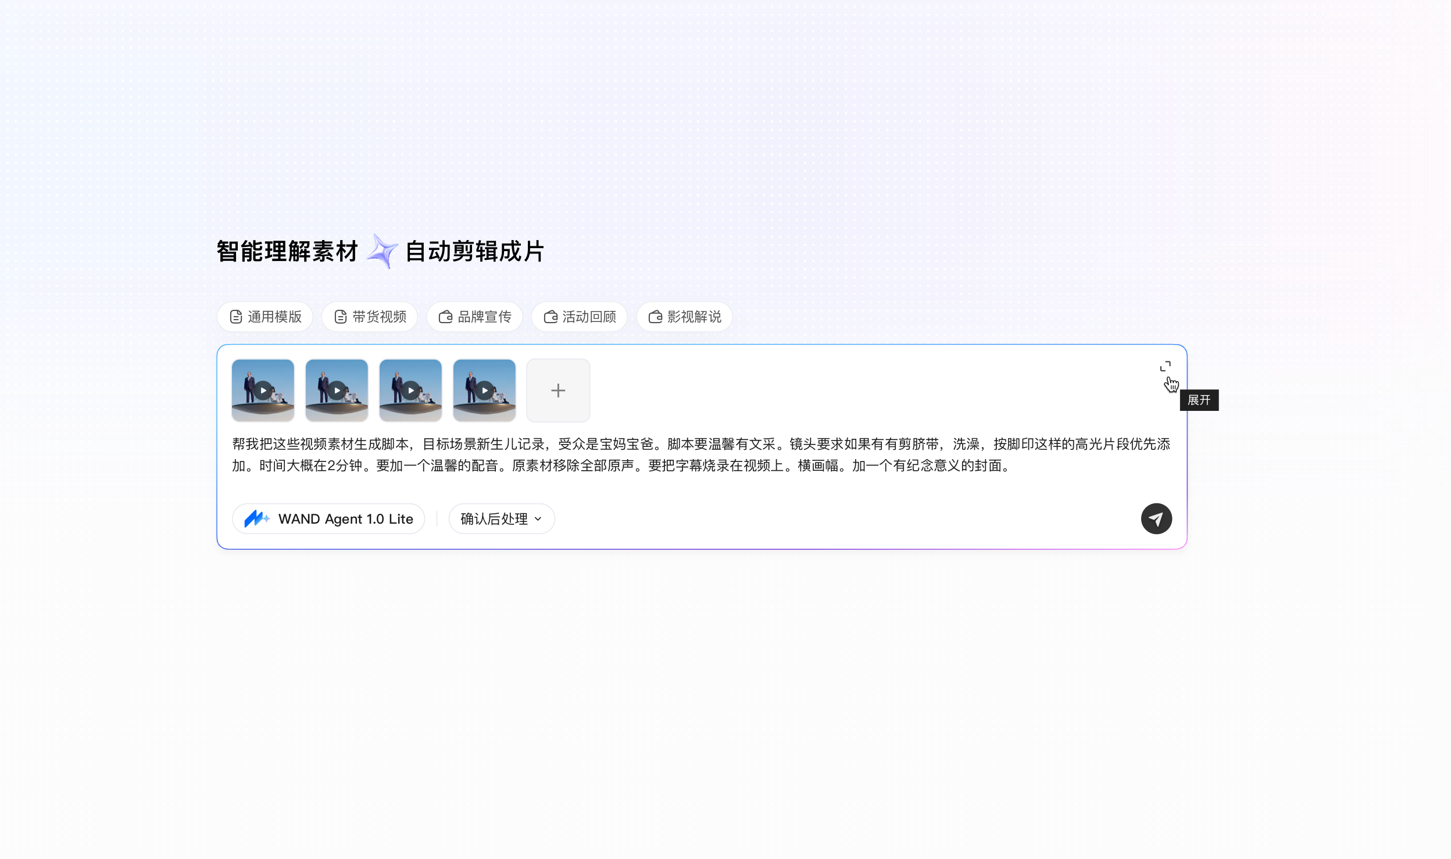Select the 通用模版 template chip
This screenshot has height=859, width=1451.
pos(265,317)
